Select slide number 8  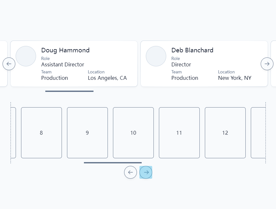(41, 133)
